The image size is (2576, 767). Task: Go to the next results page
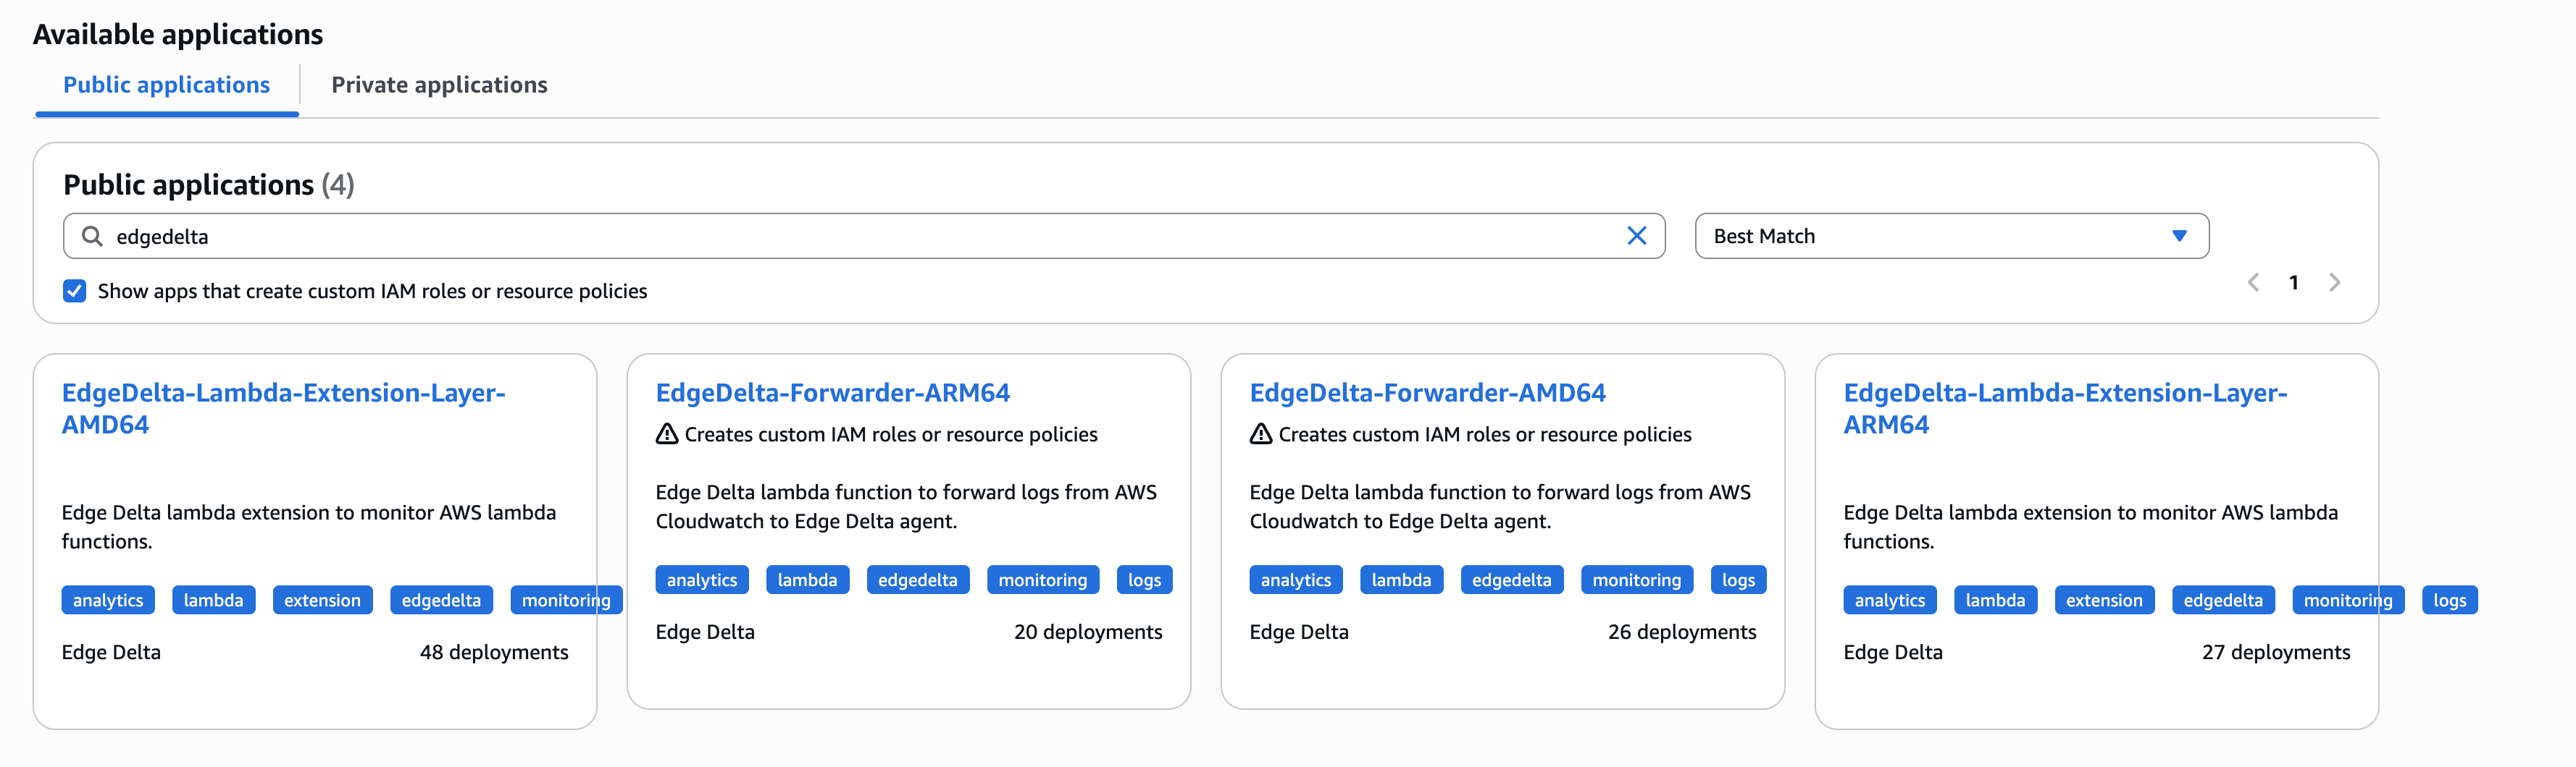click(2334, 283)
